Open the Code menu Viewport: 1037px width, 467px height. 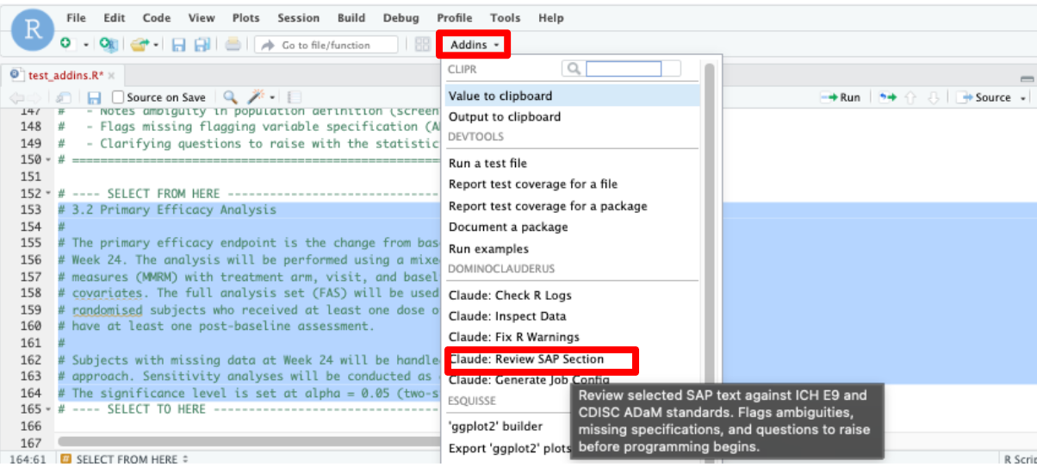(x=157, y=17)
